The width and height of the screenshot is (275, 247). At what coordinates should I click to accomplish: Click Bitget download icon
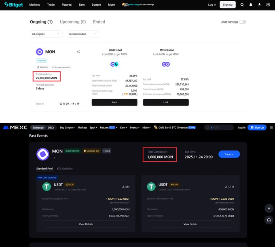point(259,5)
